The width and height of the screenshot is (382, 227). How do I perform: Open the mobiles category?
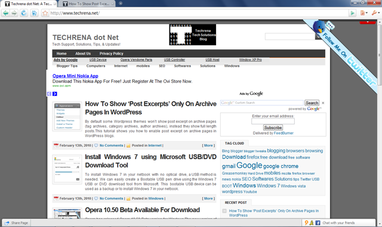tap(143, 66)
